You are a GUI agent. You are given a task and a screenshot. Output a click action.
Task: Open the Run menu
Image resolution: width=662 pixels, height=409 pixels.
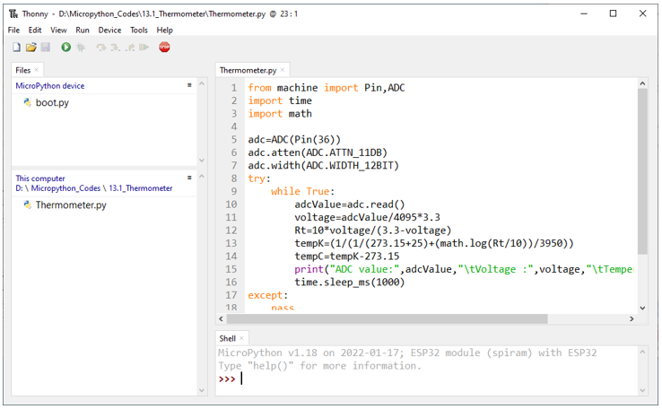(x=83, y=30)
